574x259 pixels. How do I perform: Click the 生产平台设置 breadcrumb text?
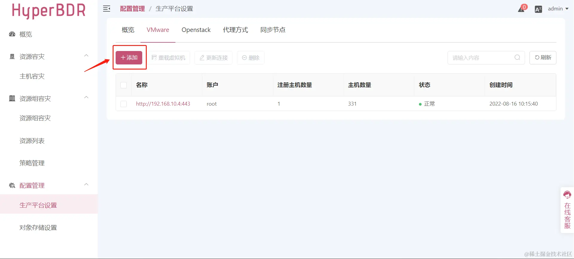(174, 9)
